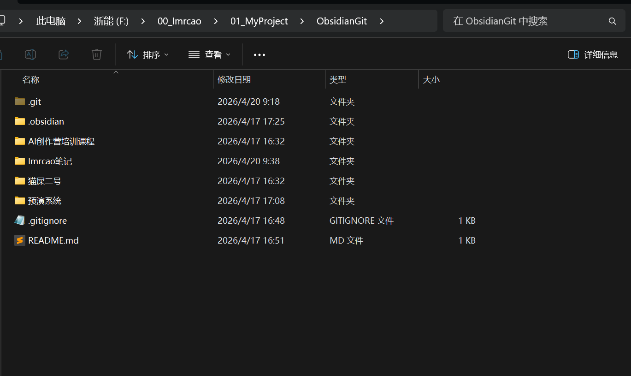Select the AI创作营培训课程 folder name
This screenshot has width=631, height=376.
61,141
